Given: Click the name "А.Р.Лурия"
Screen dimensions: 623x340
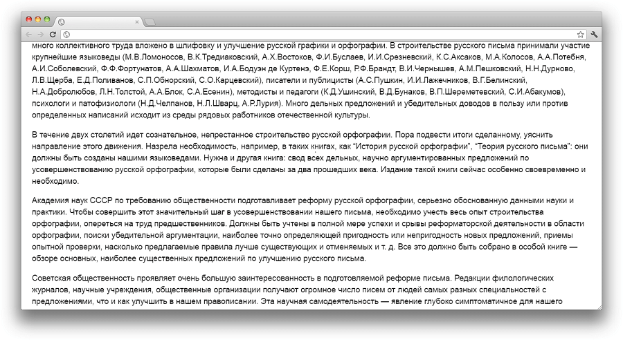Looking at the screenshot, I should point(260,104).
